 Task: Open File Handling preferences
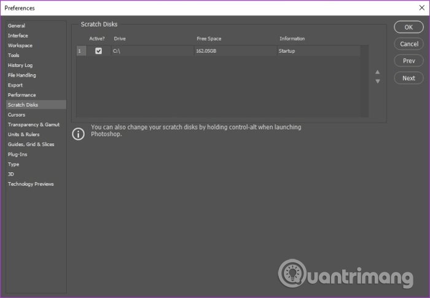(x=22, y=75)
